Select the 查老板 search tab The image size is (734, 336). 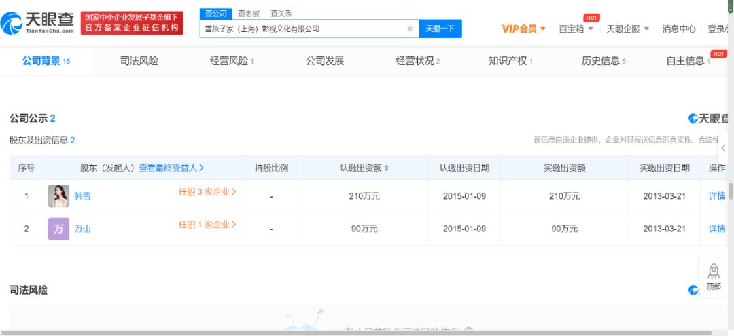click(x=249, y=14)
